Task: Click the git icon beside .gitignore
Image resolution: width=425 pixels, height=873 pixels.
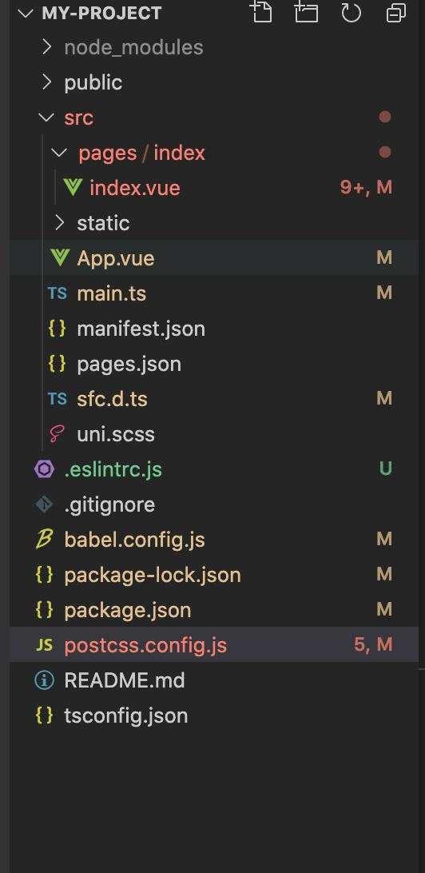Action: point(44,504)
